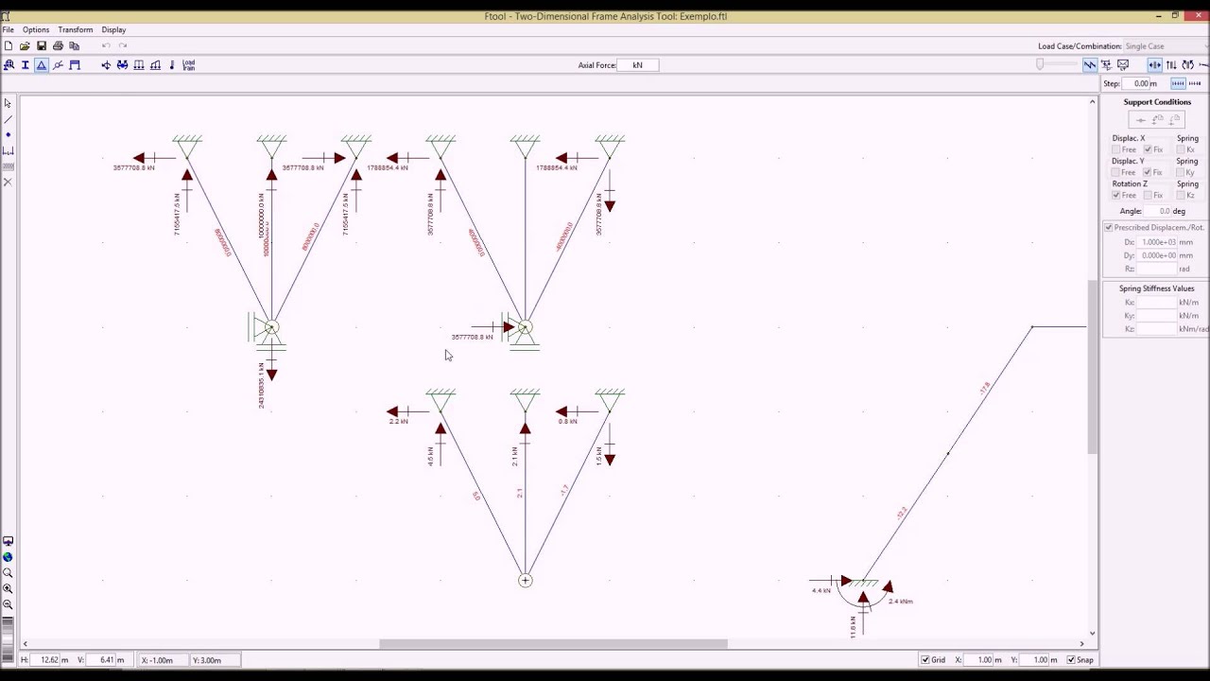The height and width of the screenshot is (681, 1210).
Task: Toggle Displac. X Fix checkbox
Action: click(1148, 149)
